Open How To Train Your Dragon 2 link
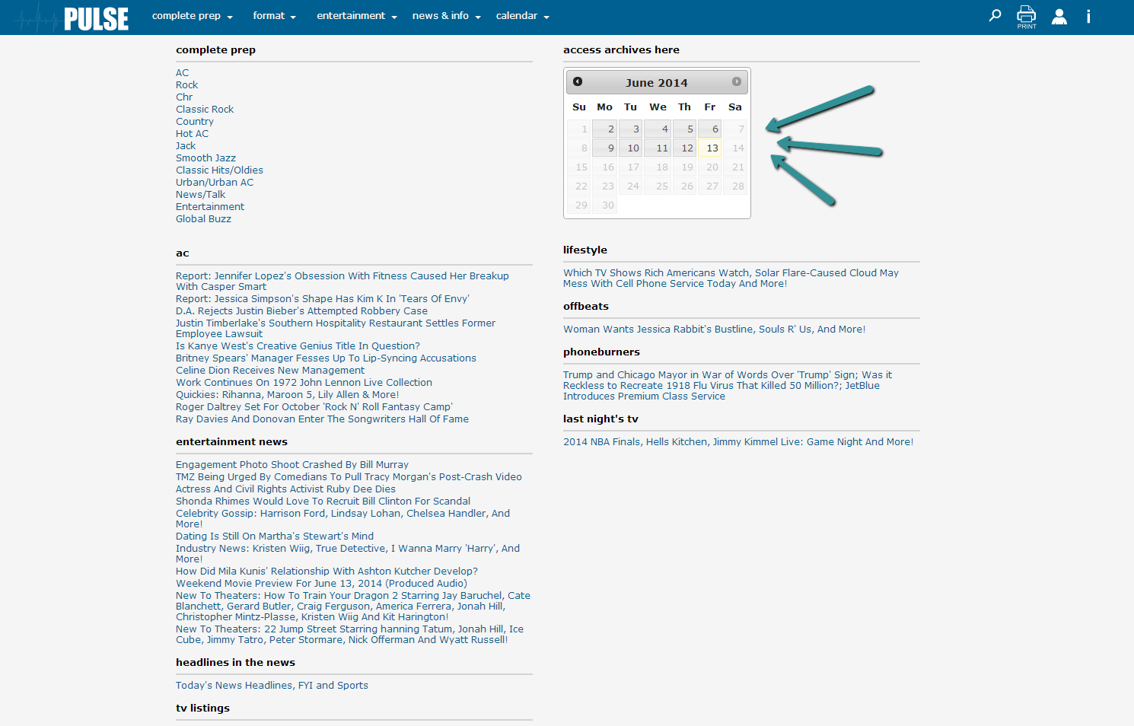The height and width of the screenshot is (726, 1134). click(x=353, y=607)
